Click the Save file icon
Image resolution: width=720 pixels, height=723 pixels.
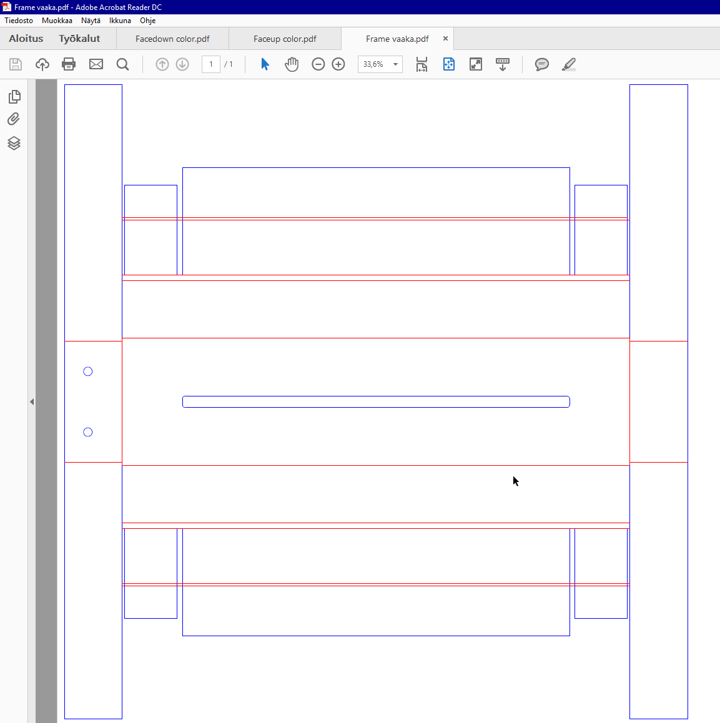(16, 64)
